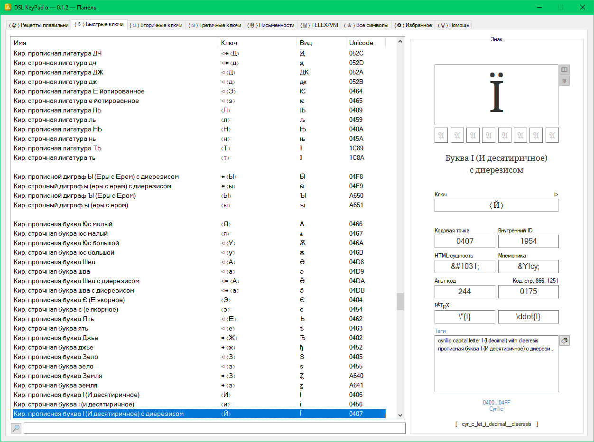Select row Кир. прописная лигатура ДЧ
The height and width of the screenshot is (442, 594).
pyautogui.click(x=199, y=53)
